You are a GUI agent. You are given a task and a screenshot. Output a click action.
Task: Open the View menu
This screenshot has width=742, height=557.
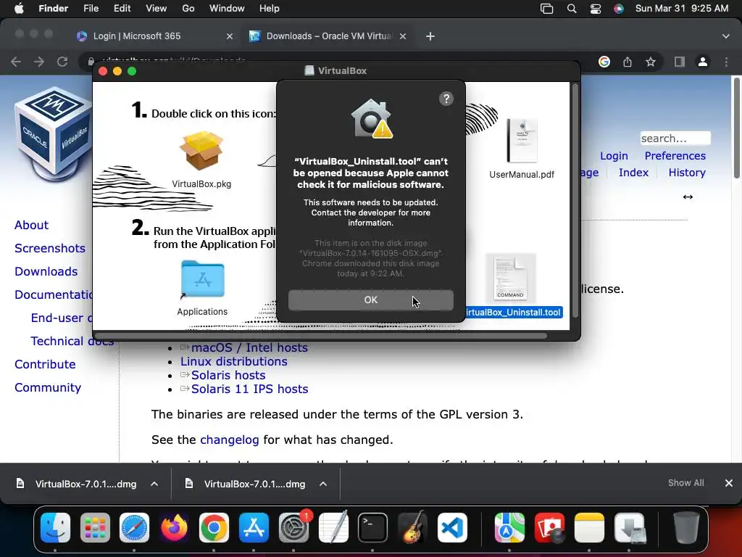(157, 9)
